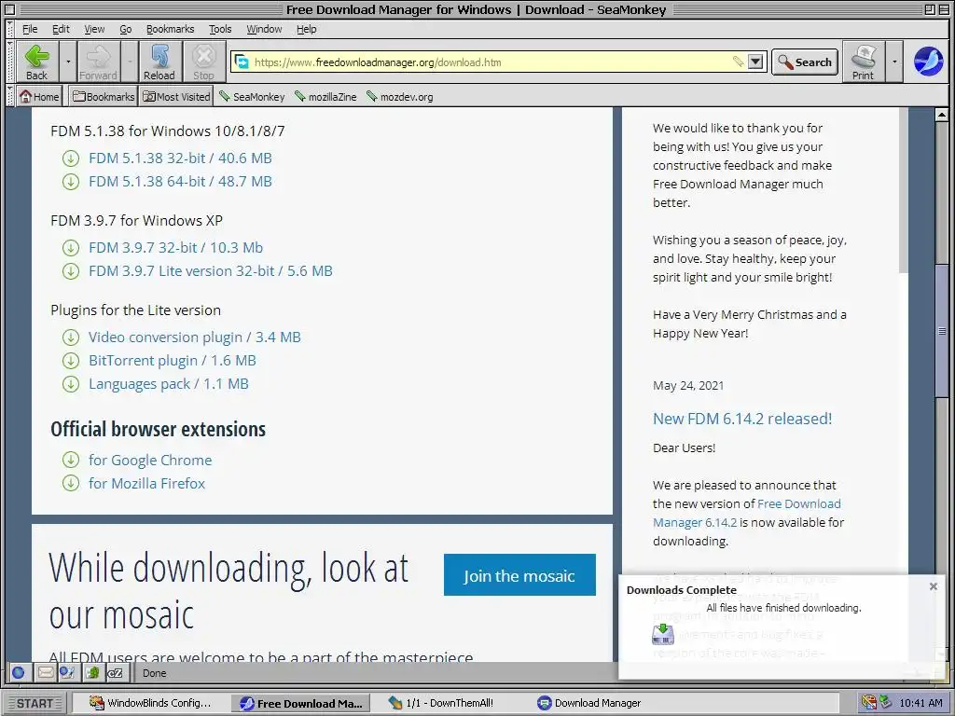Click the vertical scrollbar thumb
955x716 pixels.
click(x=942, y=331)
